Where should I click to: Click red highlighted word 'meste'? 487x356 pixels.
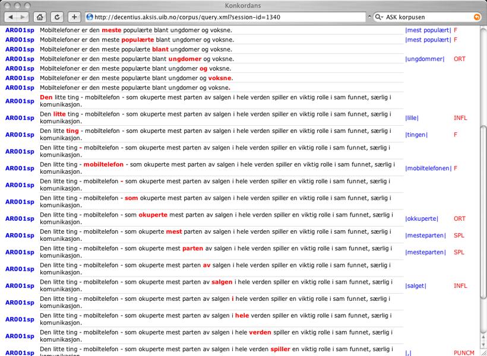click(112, 30)
